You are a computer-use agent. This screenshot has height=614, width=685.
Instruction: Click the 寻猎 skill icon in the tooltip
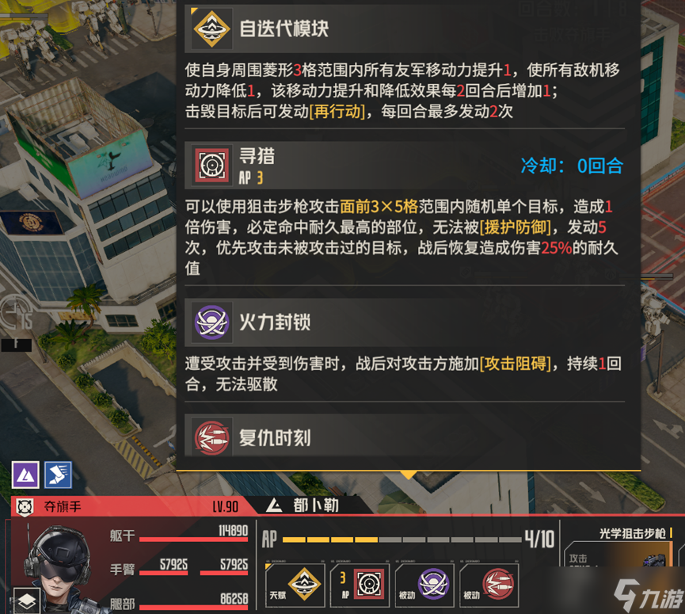212,166
